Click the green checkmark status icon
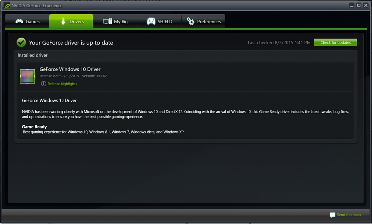The width and height of the screenshot is (372, 224). coord(21,42)
